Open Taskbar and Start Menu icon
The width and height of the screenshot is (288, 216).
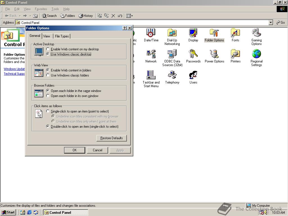(151, 79)
